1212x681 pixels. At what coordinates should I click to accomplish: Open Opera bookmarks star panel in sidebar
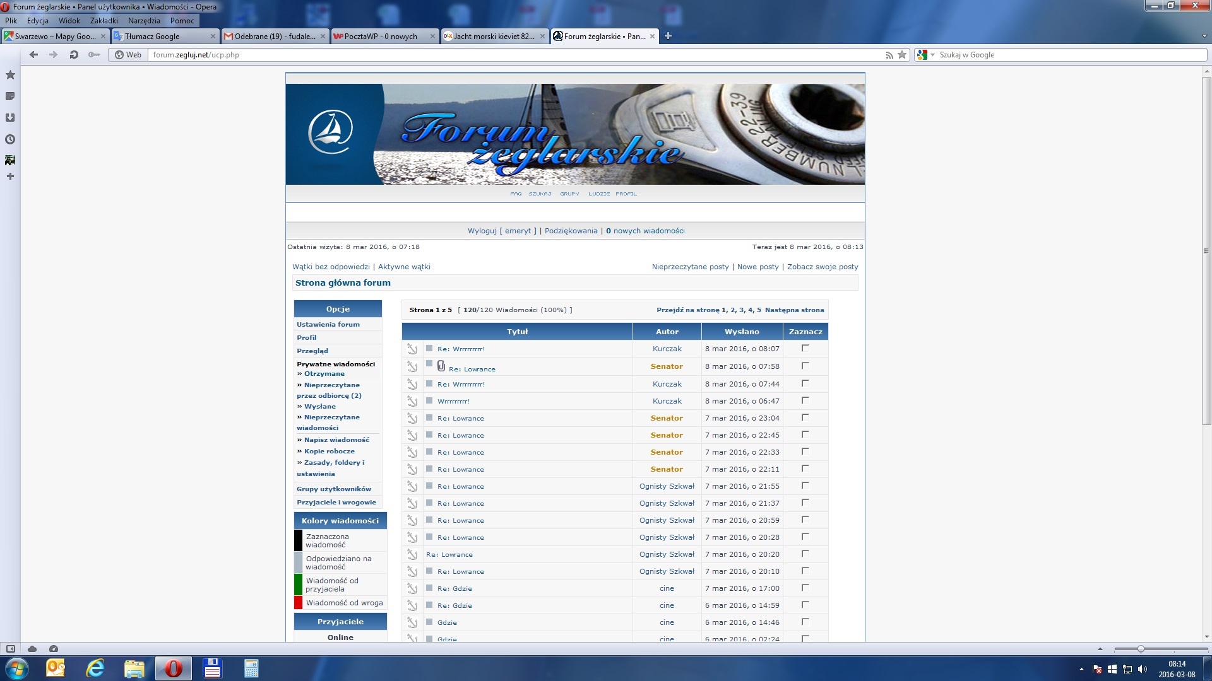(x=10, y=75)
